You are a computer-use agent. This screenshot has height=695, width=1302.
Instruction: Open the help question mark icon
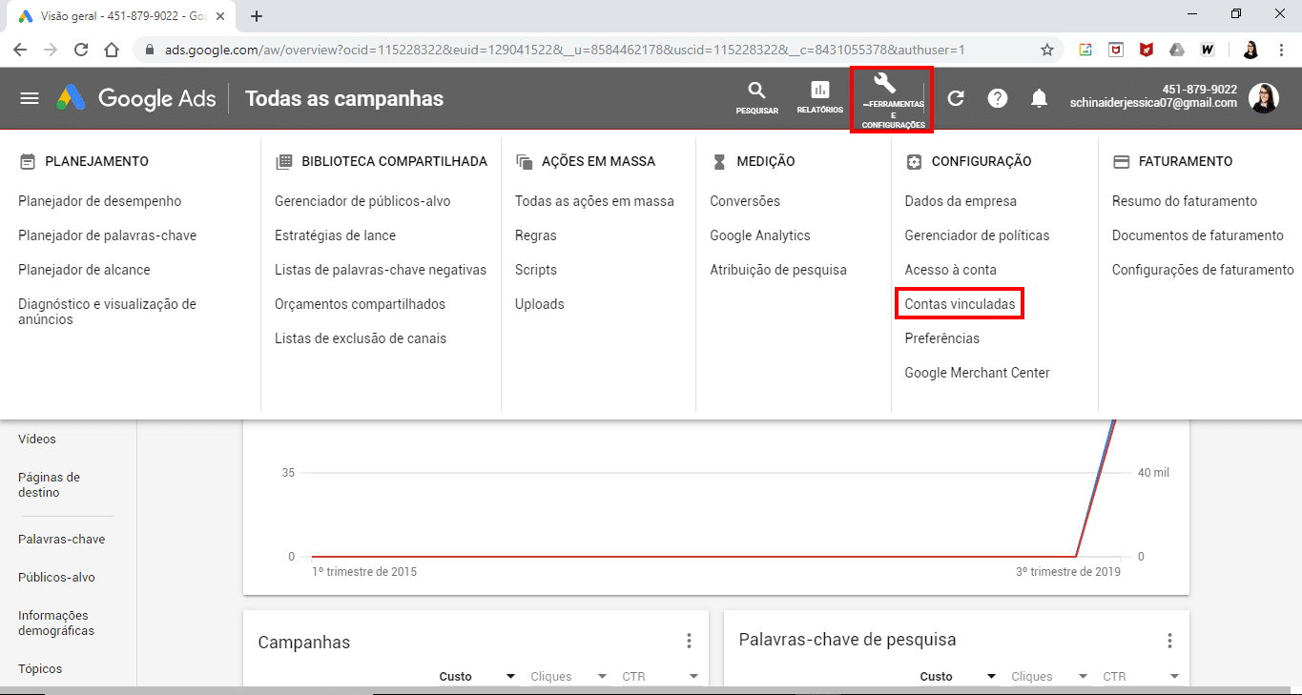pos(997,98)
